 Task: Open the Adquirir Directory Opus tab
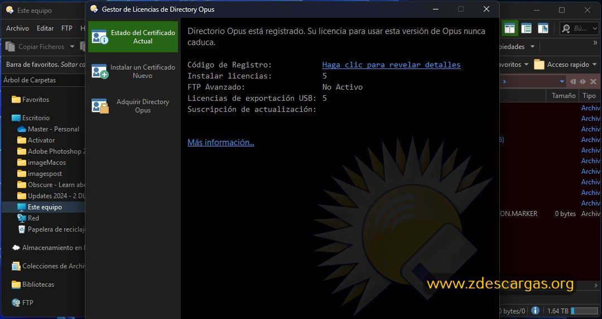point(133,106)
